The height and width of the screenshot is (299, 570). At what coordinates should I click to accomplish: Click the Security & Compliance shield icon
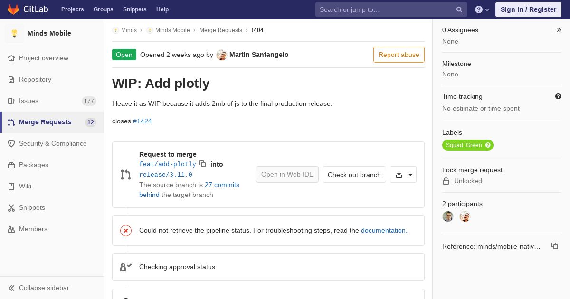11,143
